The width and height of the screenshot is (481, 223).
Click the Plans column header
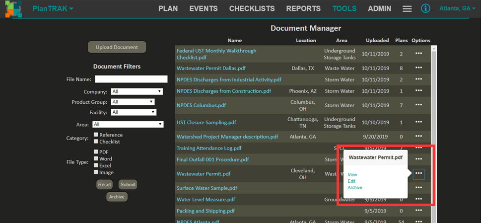[x=401, y=40]
